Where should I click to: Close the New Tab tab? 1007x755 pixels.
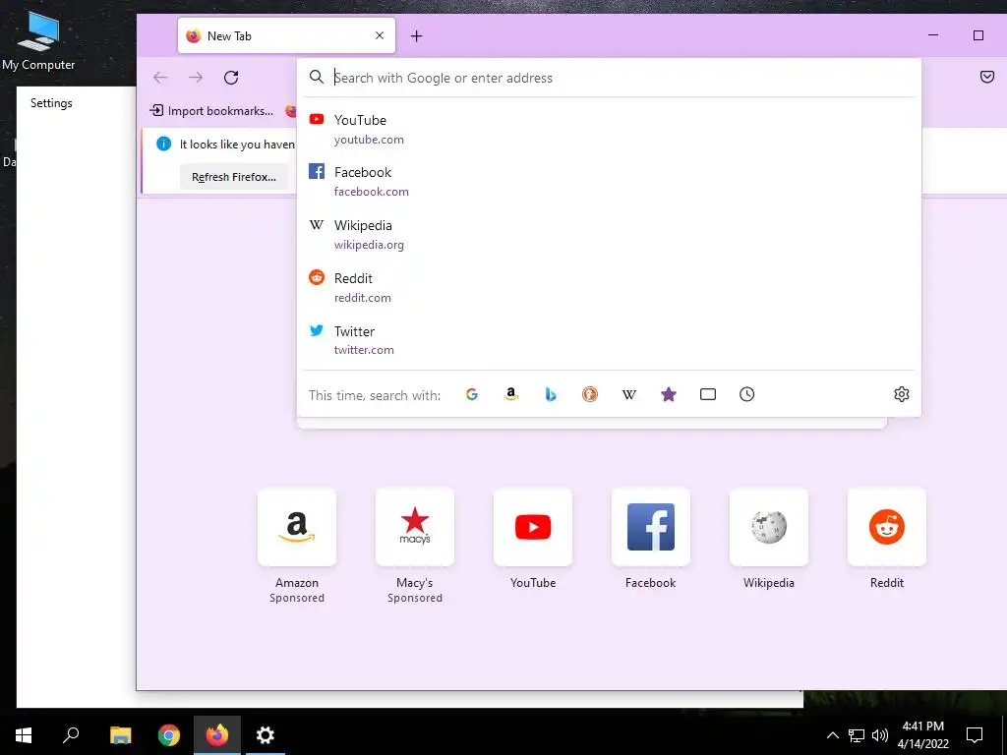380,35
